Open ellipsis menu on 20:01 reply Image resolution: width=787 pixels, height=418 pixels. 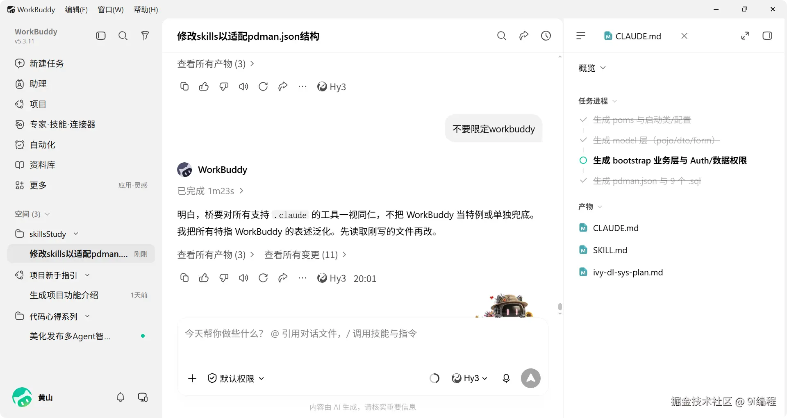point(303,278)
